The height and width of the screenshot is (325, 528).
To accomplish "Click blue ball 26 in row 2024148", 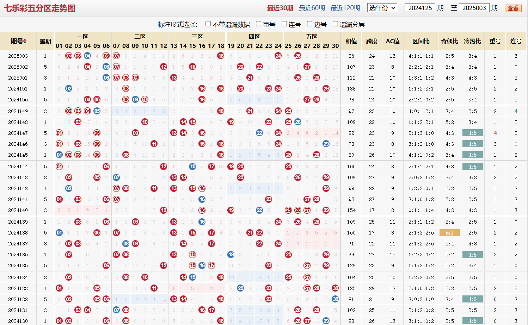I will (x=298, y=122).
